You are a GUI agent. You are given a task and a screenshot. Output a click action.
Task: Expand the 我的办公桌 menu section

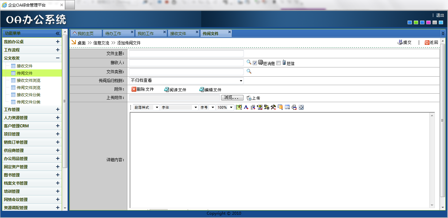pyautogui.click(x=58, y=42)
